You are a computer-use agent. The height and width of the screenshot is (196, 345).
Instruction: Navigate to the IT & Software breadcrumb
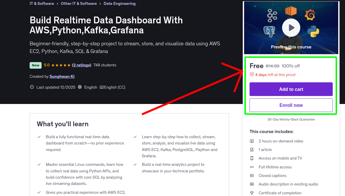(42, 3)
